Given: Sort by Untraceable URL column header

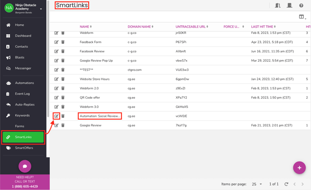Looking at the screenshot, I should pos(192,27).
